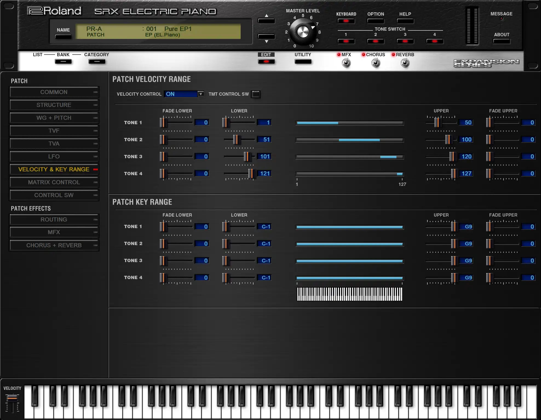Click the patch up arrow button
This screenshot has width=541, height=420.
[x=266, y=21]
